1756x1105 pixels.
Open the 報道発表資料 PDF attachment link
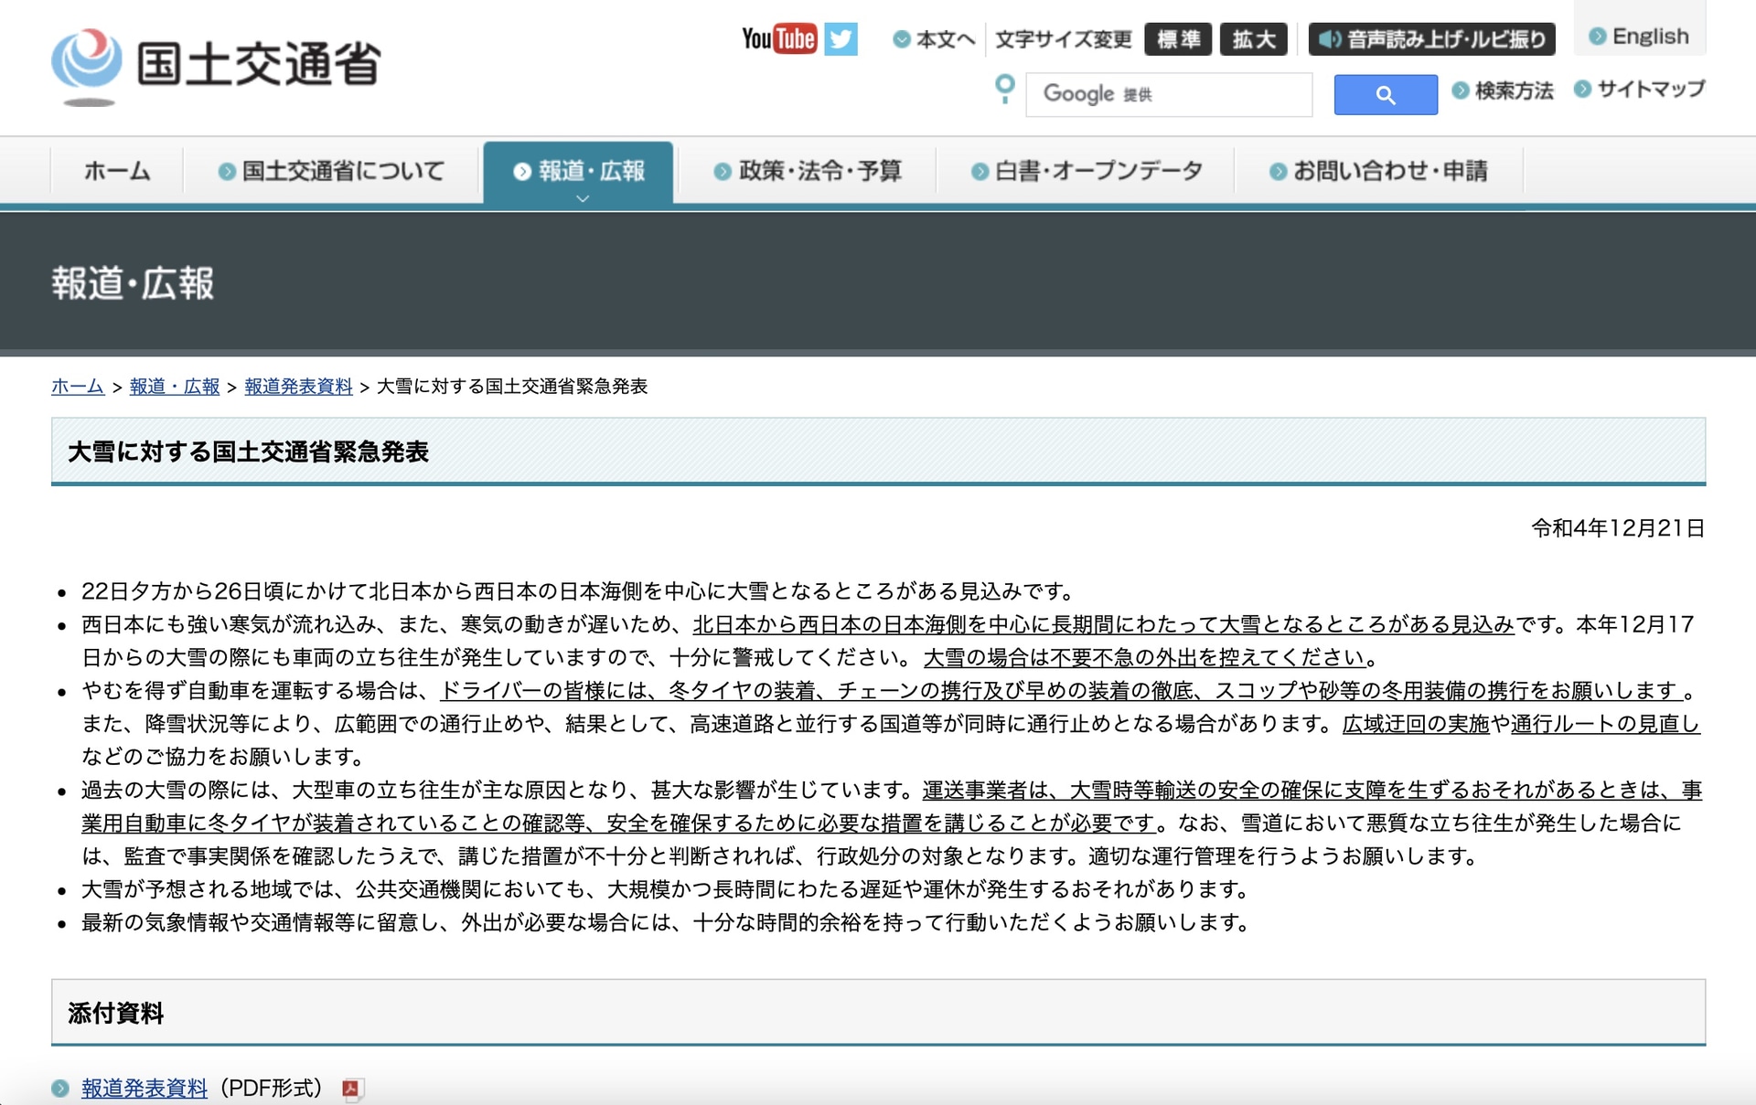pos(145,1088)
